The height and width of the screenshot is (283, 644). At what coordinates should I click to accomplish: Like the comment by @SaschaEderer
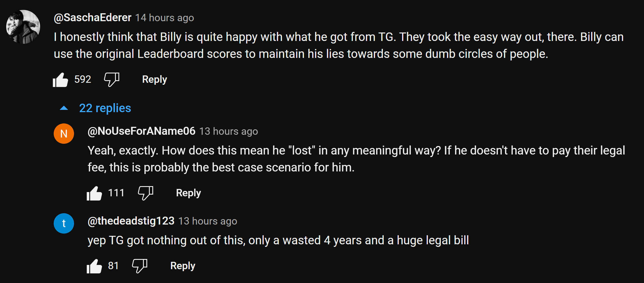coord(60,80)
